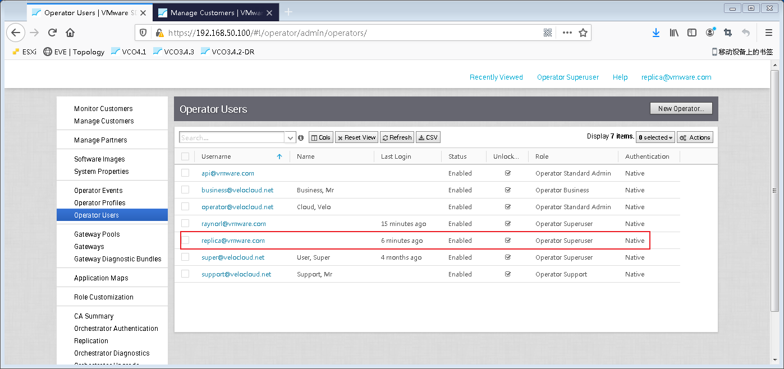784x369 pixels.
Task: Open Monitor Customers in the sidebar
Action: pos(104,108)
